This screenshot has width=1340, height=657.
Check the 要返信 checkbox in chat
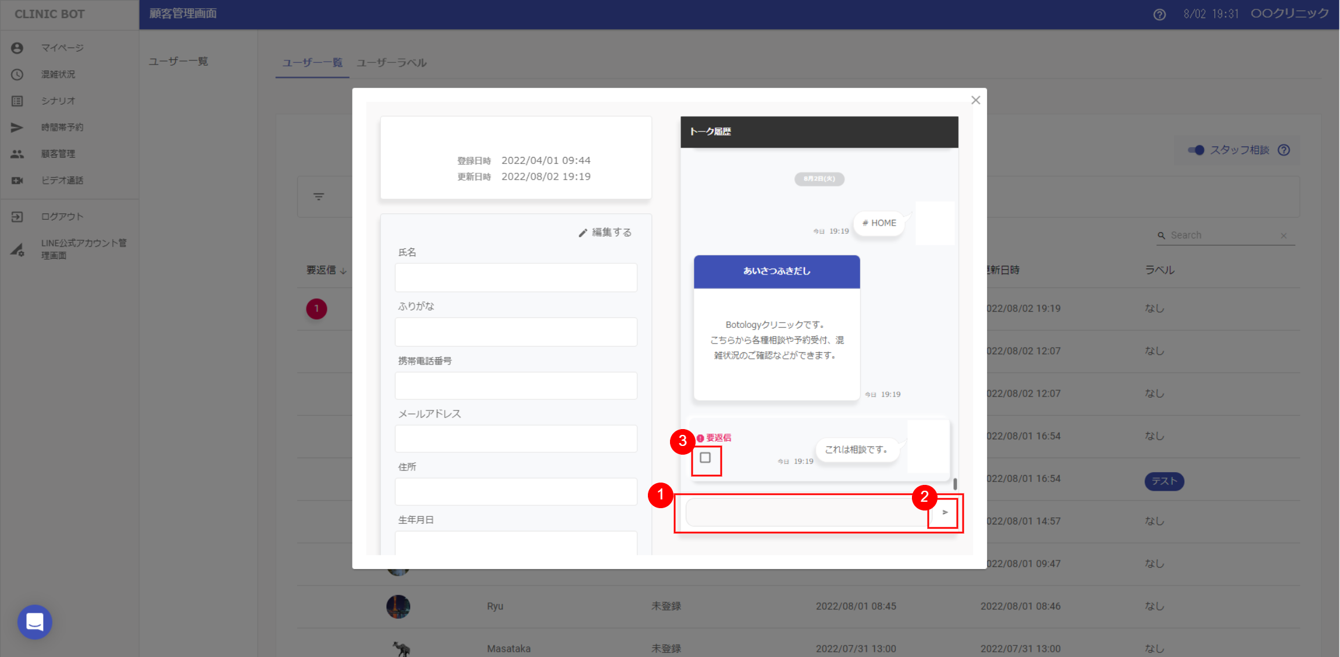pos(705,458)
